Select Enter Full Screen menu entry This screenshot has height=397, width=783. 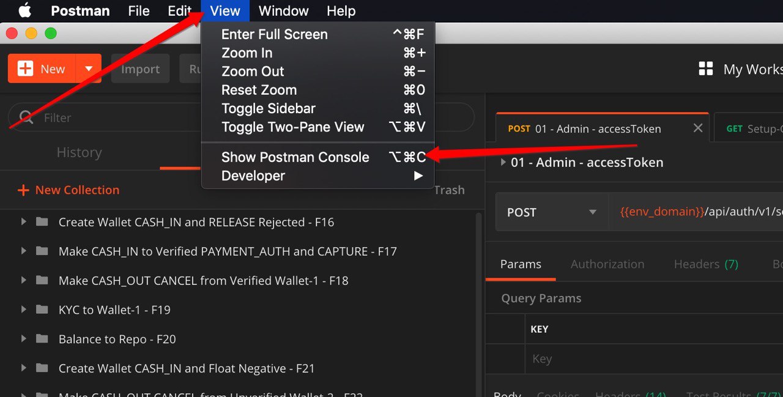[x=317, y=34]
